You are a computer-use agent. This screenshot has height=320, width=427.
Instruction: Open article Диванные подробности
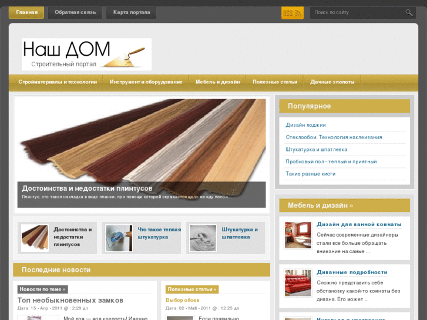click(352, 272)
